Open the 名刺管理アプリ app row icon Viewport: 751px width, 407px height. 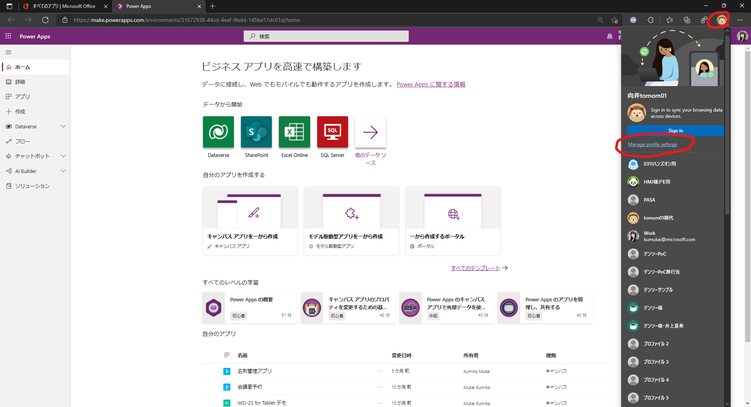[x=227, y=371]
